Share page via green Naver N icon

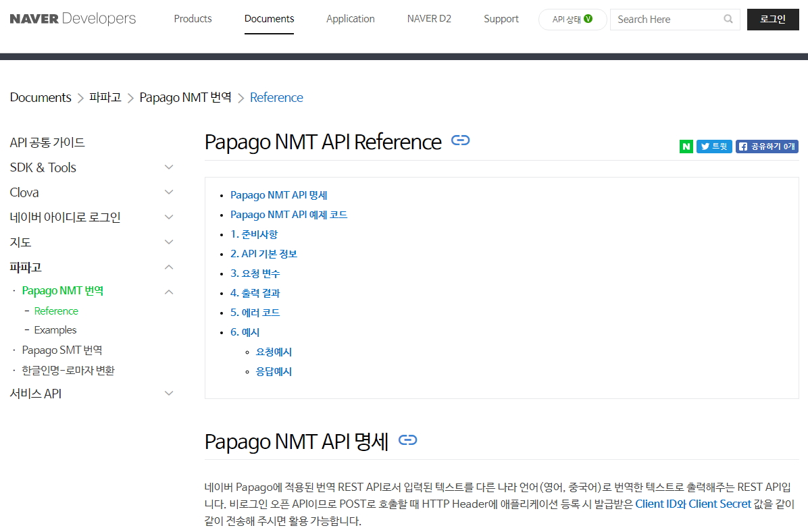(686, 147)
